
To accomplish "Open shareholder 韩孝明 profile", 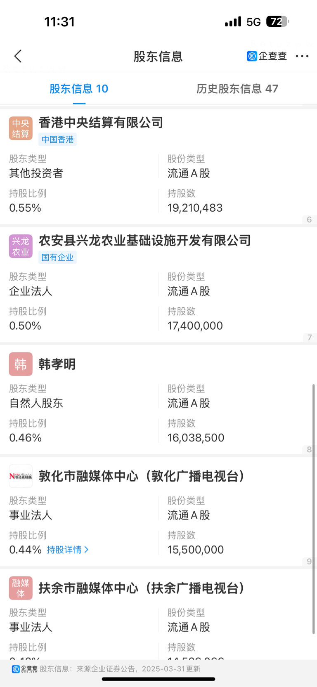I will [x=57, y=364].
